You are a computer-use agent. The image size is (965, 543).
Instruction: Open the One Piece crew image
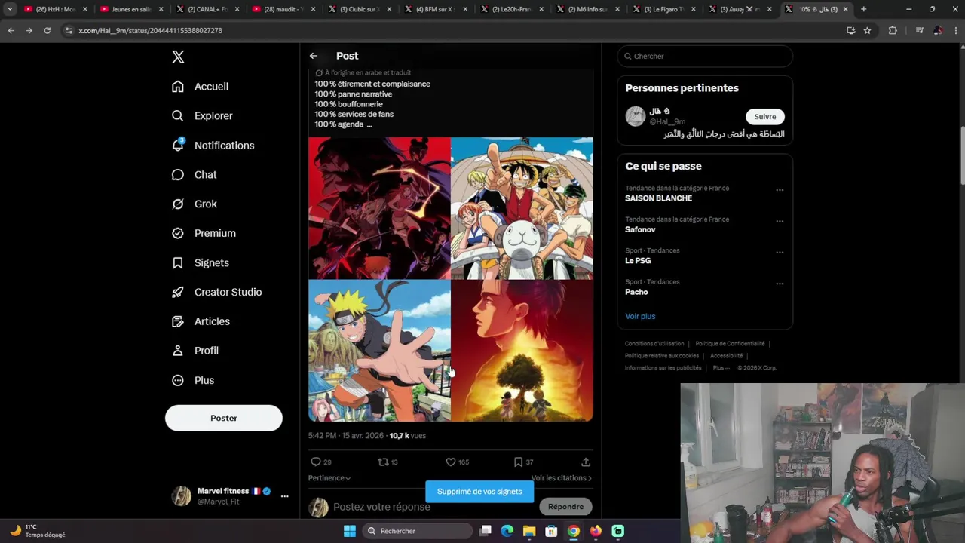[522, 208]
